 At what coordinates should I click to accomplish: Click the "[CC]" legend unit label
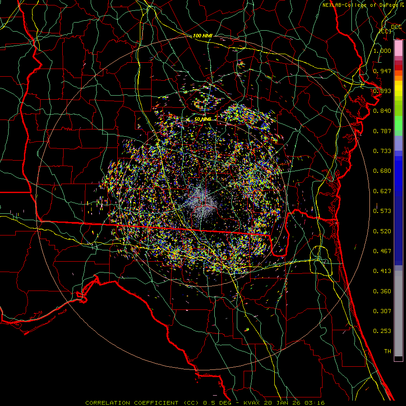(x=385, y=31)
